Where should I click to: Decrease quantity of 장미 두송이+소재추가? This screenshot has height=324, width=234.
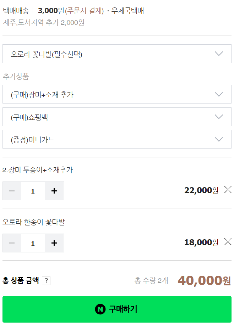[12, 191]
